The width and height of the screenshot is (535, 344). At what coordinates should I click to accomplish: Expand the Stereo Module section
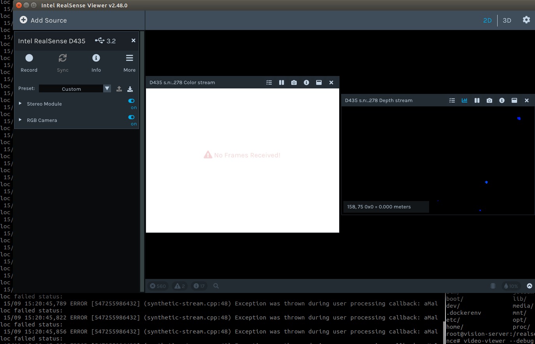click(x=20, y=104)
